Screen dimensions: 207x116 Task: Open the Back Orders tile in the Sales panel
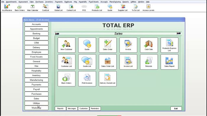point(67,79)
